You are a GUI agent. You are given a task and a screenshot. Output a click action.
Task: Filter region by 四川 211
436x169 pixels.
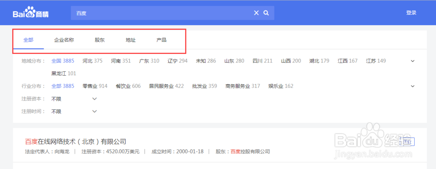pos(262,61)
